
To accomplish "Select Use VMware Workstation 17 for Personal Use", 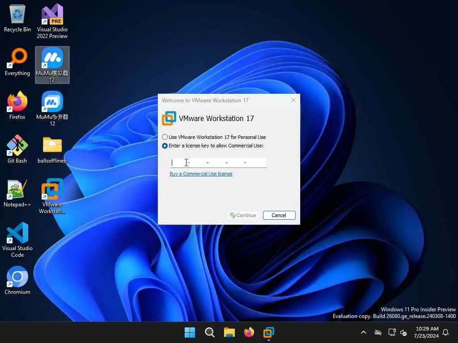I will (214, 137).
